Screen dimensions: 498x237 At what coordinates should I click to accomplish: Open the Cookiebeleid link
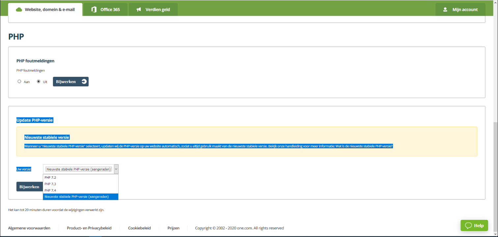(x=139, y=228)
